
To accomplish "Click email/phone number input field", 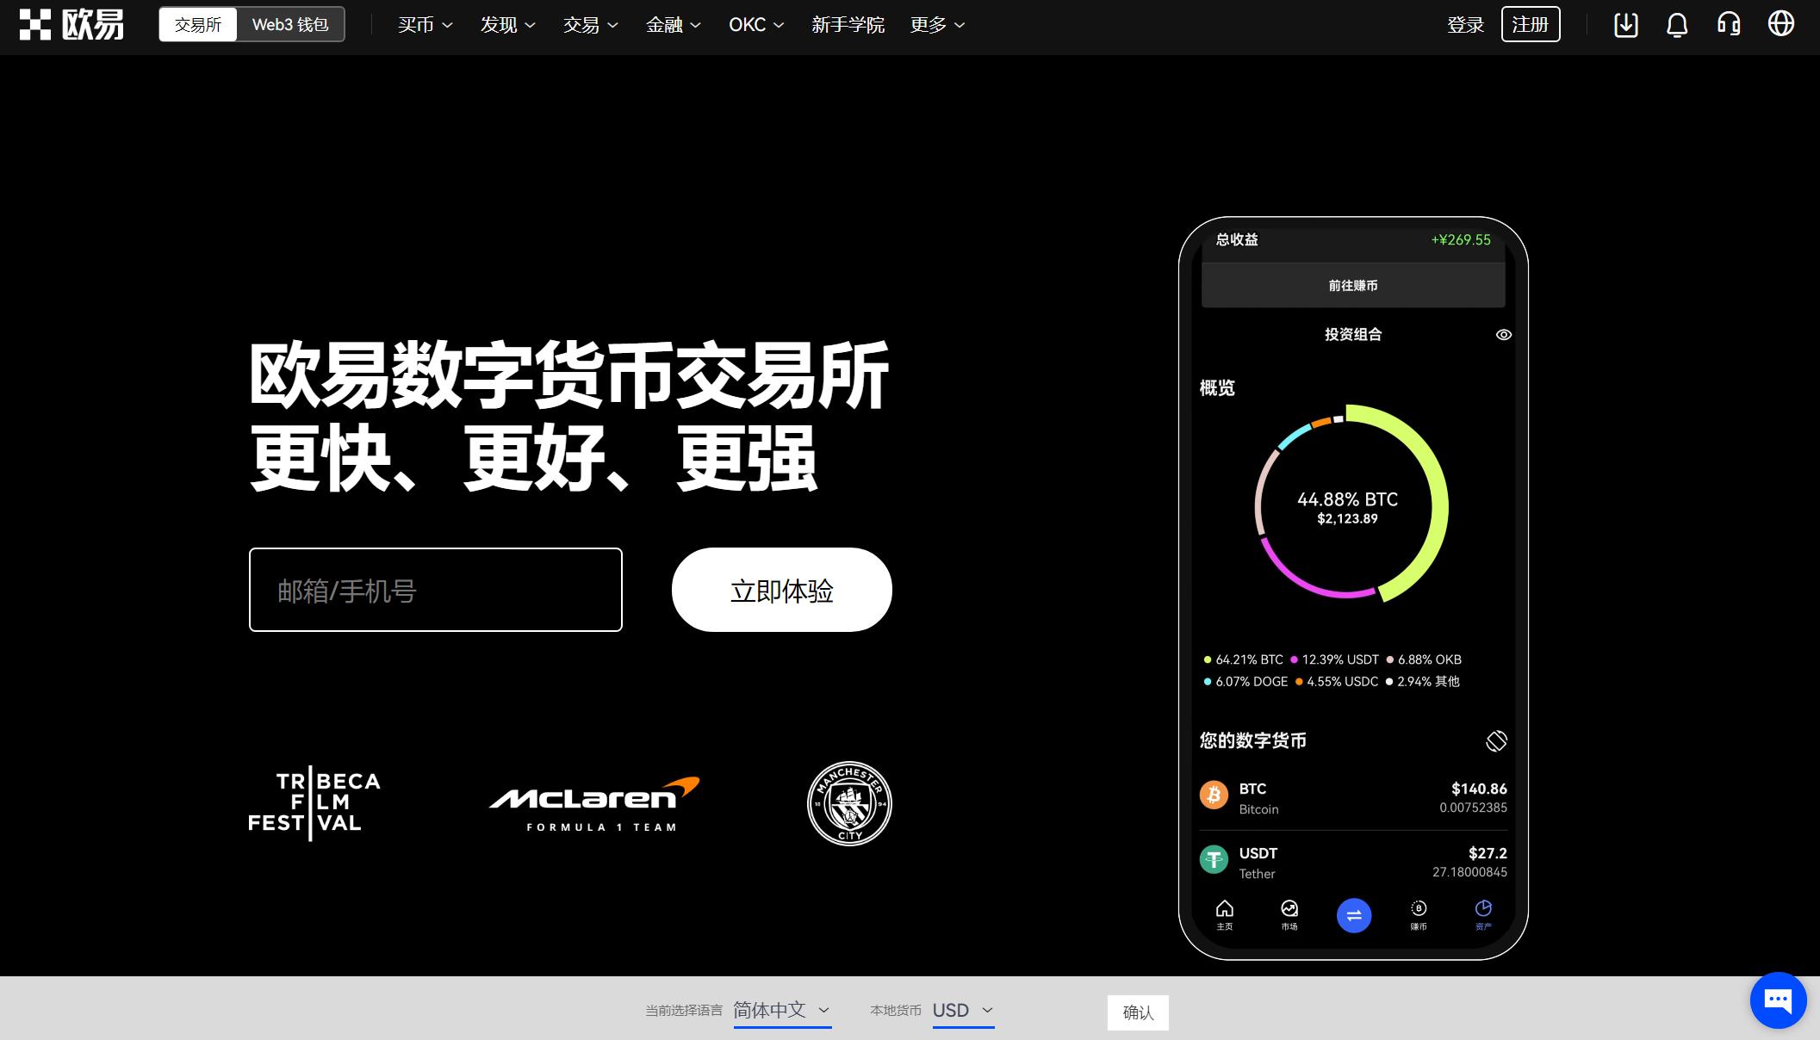I will coord(435,590).
